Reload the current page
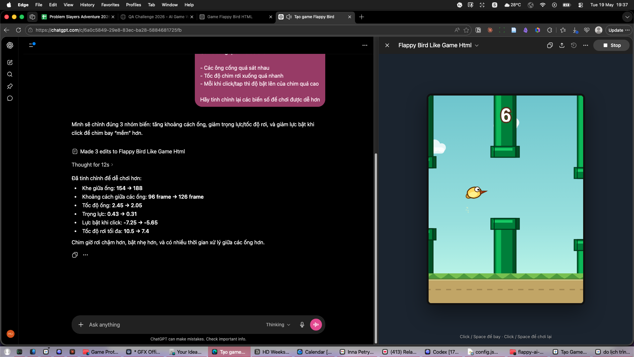634x357 pixels. pos(18,30)
